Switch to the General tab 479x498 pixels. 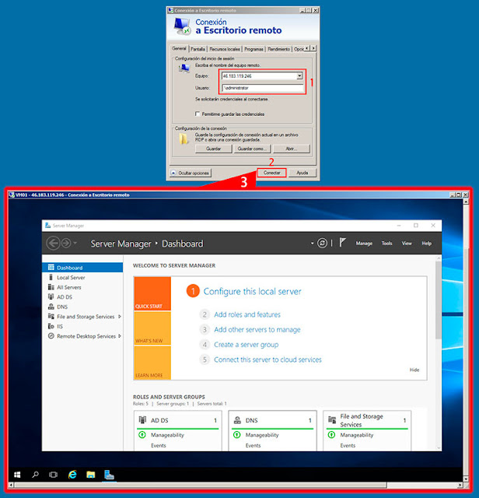coord(179,48)
